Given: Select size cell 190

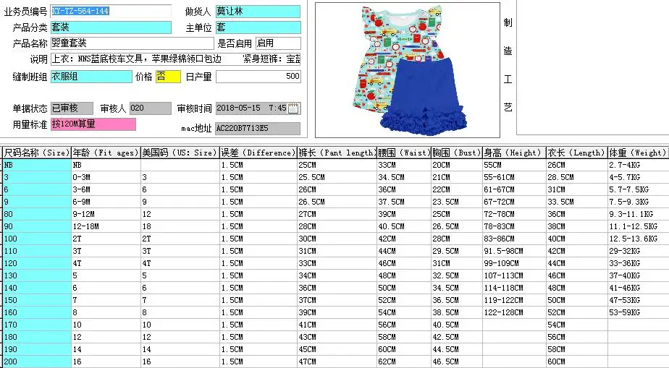Looking at the screenshot, I should [37, 350].
